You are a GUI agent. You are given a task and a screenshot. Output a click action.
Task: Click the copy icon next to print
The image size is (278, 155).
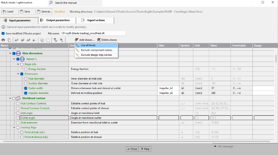(9, 40)
